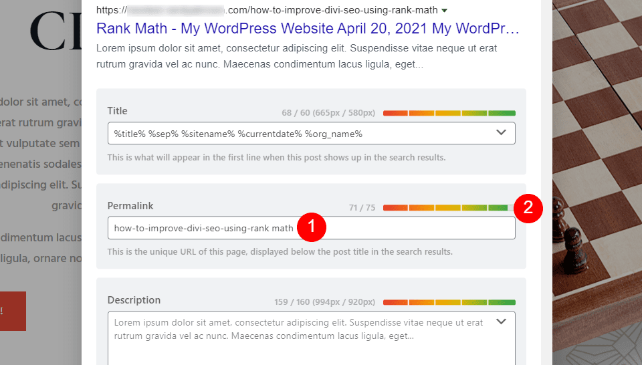This screenshot has width=642, height=365.
Task: Click the Title length color meter
Action: tap(449, 113)
